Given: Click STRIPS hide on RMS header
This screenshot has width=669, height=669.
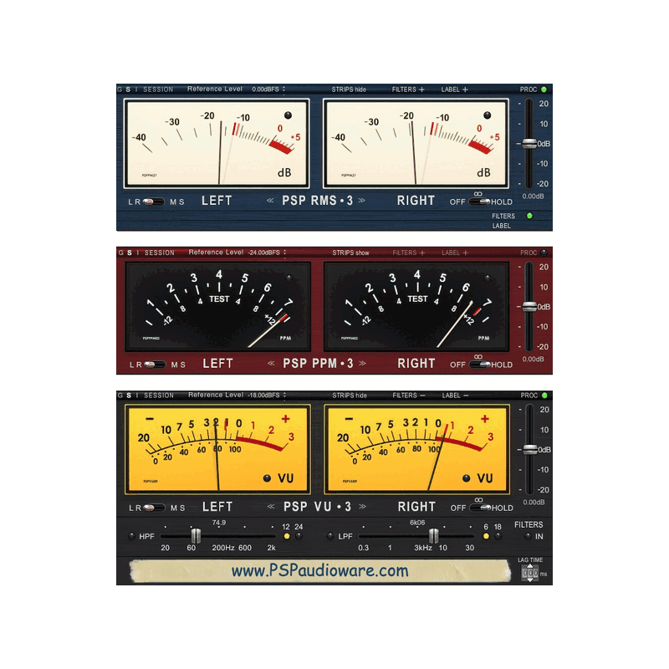Looking at the screenshot, I should click(349, 89).
